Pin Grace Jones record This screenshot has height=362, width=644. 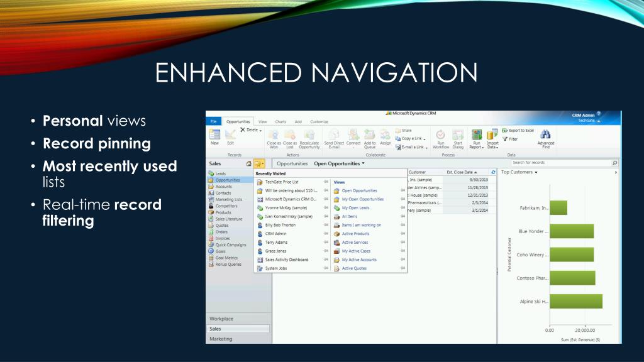coord(326,251)
